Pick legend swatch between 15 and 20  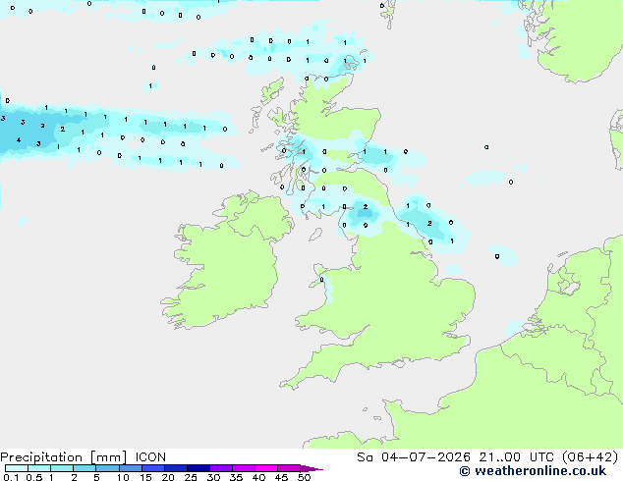[x=152, y=468]
